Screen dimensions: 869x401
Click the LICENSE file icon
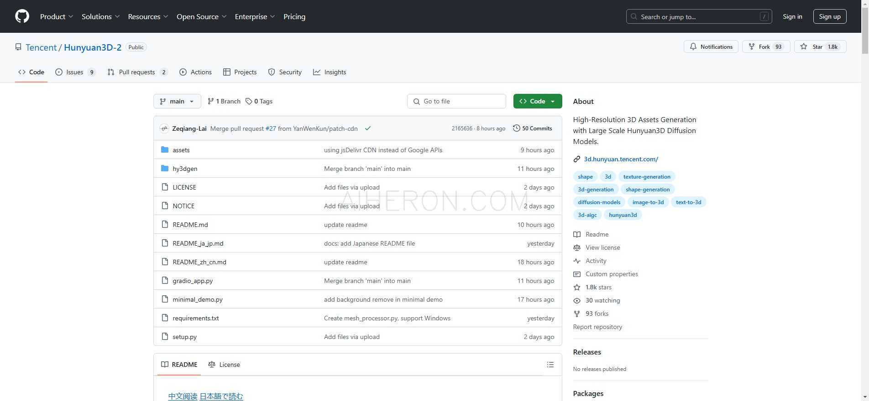click(165, 187)
